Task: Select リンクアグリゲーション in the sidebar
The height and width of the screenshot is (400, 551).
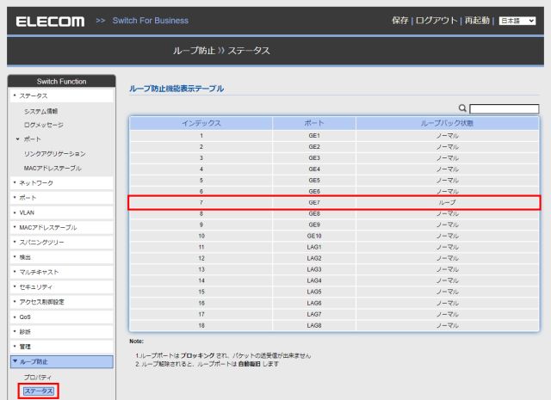Action: [x=54, y=153]
